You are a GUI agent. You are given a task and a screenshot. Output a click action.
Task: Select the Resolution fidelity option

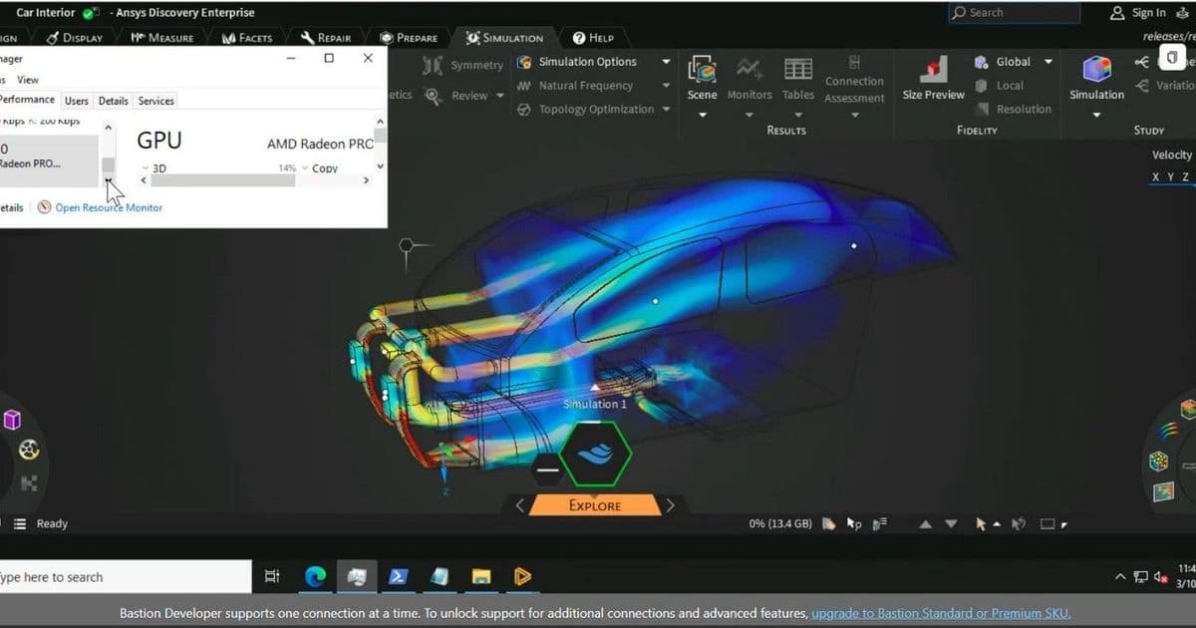point(1012,109)
